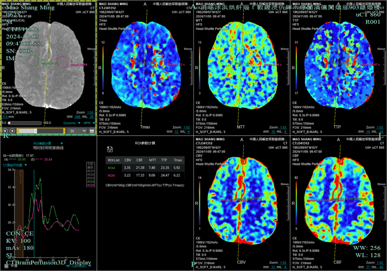387x271 pixels.
Task: Click green ROI4 mean value 30.96 above chart
Action: click(x=22, y=159)
